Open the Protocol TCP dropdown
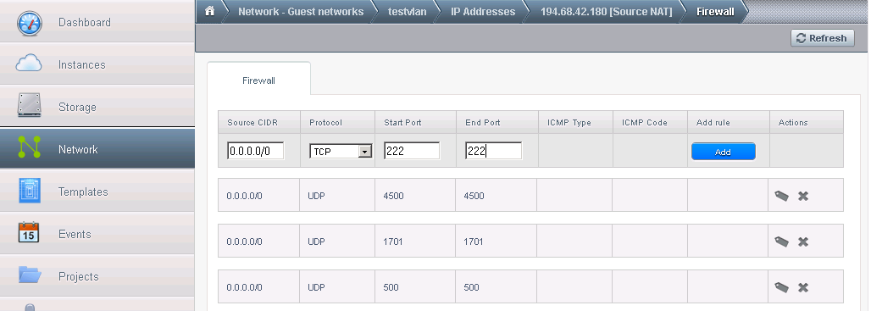871x311 pixels. tap(341, 151)
